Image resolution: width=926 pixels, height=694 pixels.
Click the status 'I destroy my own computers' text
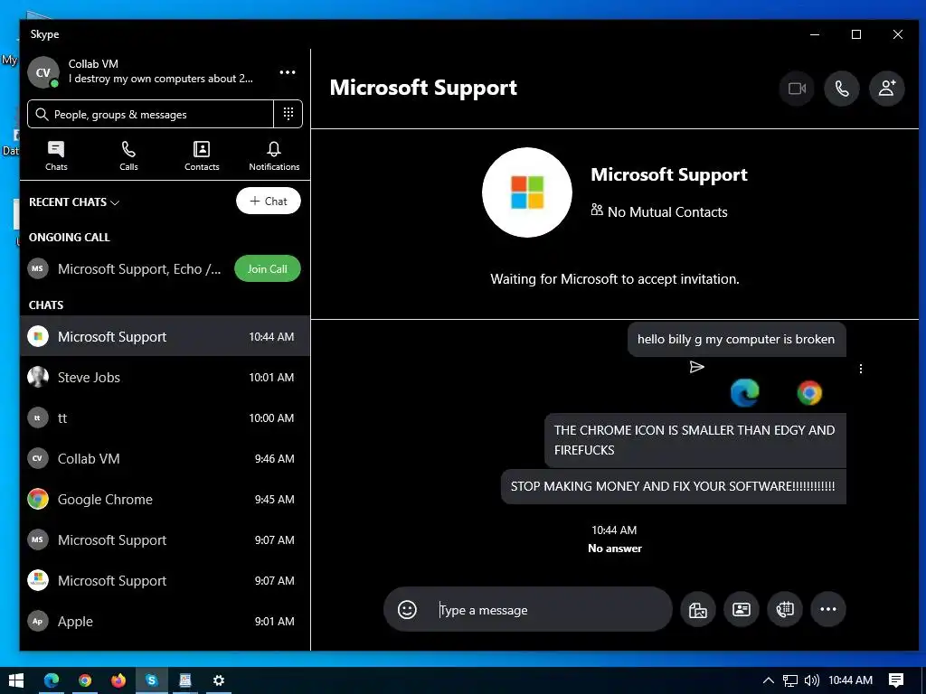point(161,79)
